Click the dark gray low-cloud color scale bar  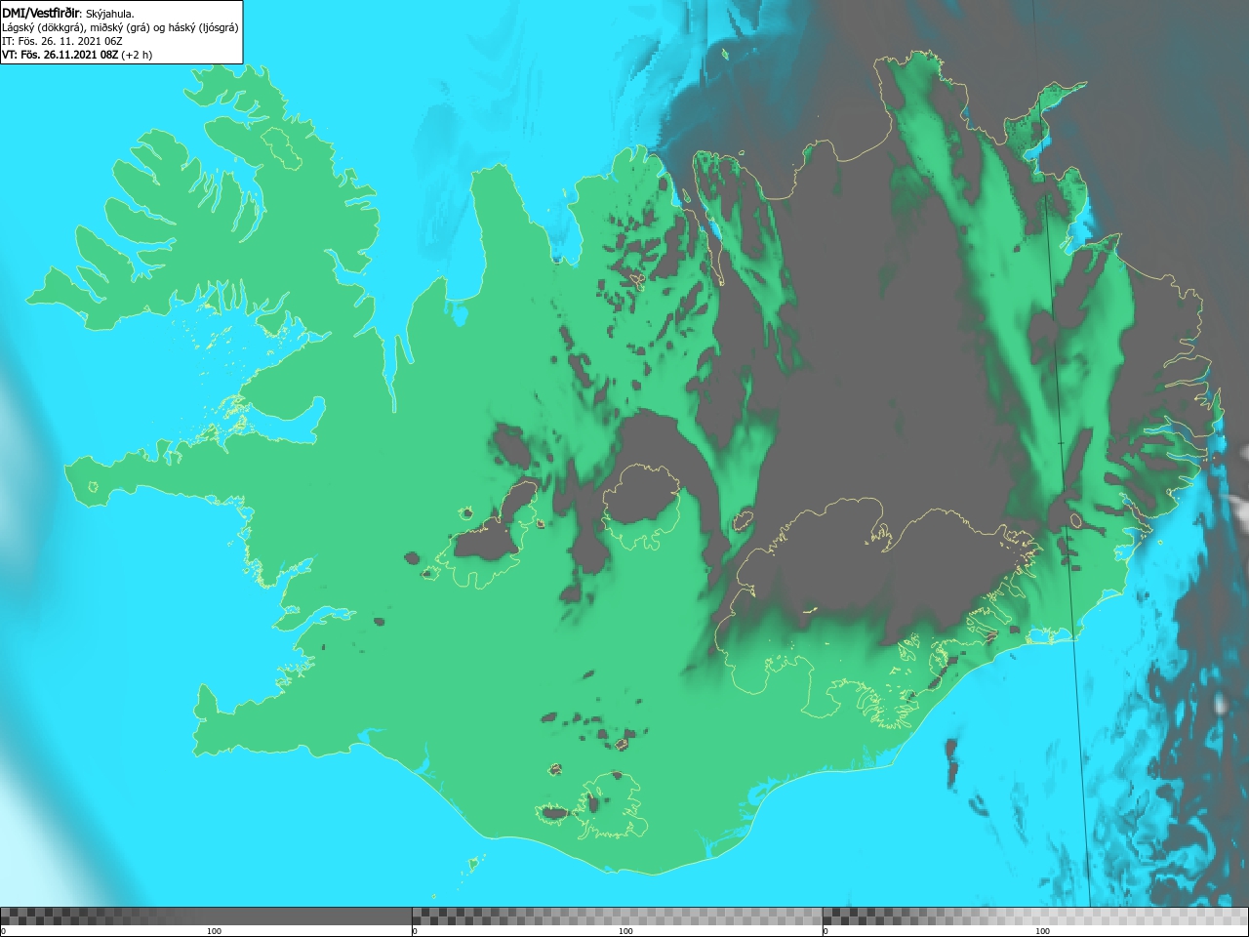(206, 916)
